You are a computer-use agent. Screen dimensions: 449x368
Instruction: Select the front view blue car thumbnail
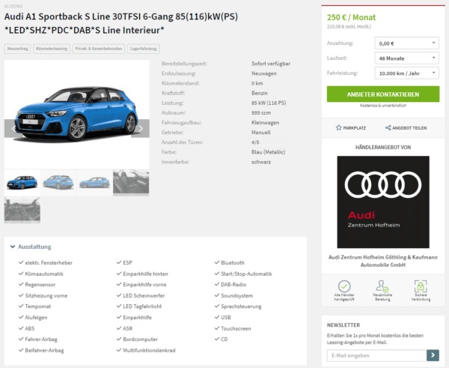tap(22, 183)
